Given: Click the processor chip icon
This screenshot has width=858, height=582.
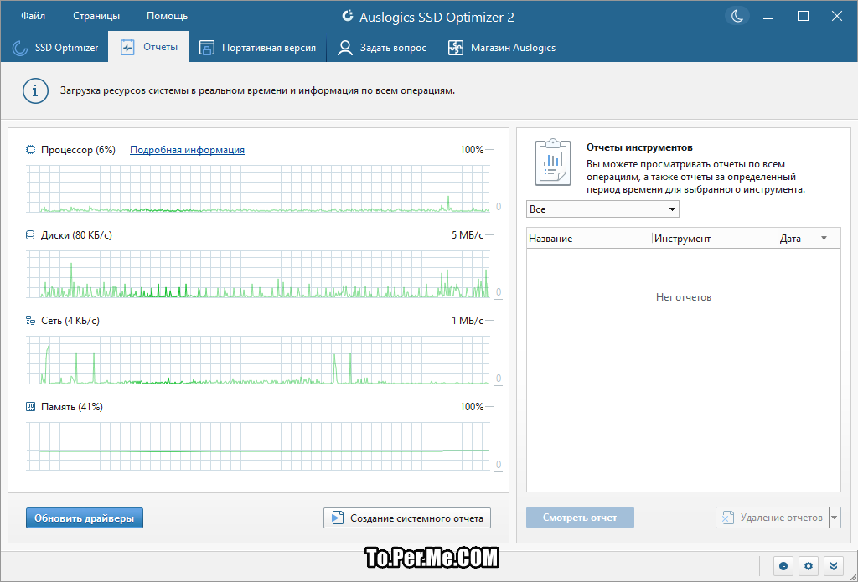Looking at the screenshot, I should coord(31,150).
